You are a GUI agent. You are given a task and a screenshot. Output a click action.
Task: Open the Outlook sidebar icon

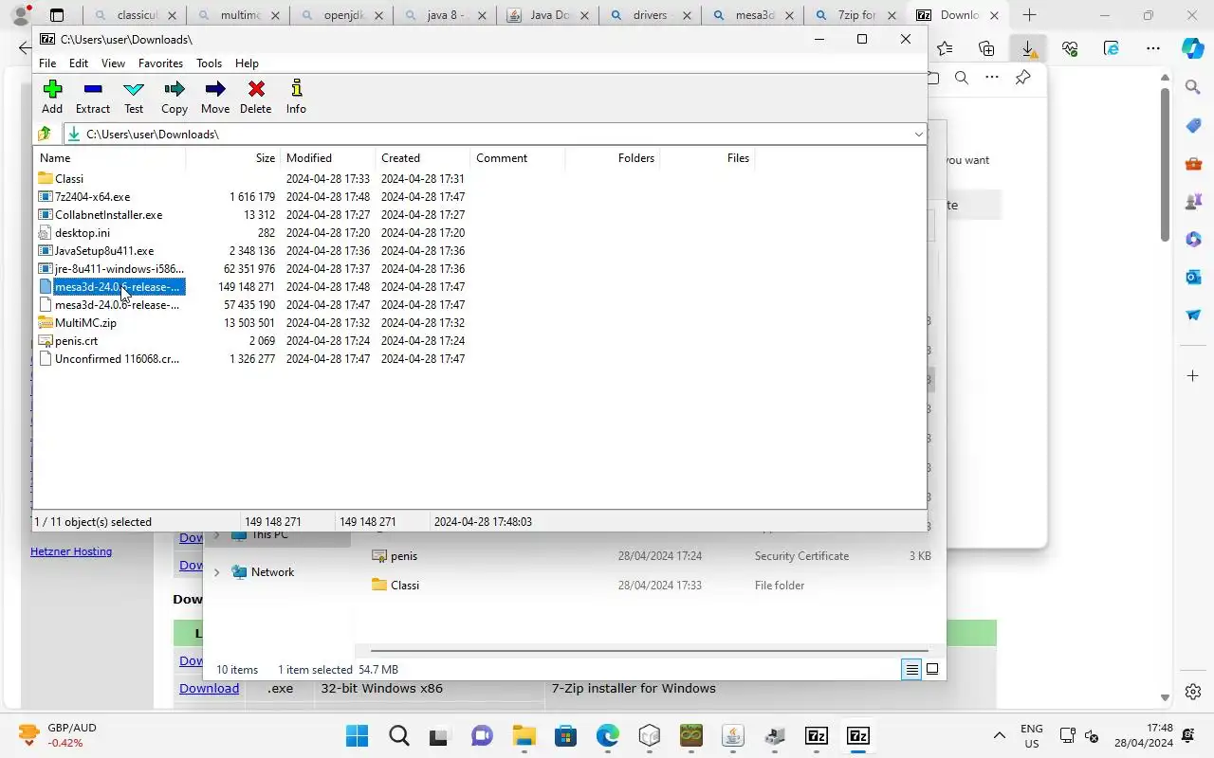point(1193,278)
